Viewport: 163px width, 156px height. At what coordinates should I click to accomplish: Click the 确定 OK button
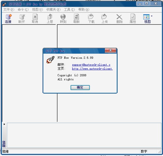[x=80, y=87]
